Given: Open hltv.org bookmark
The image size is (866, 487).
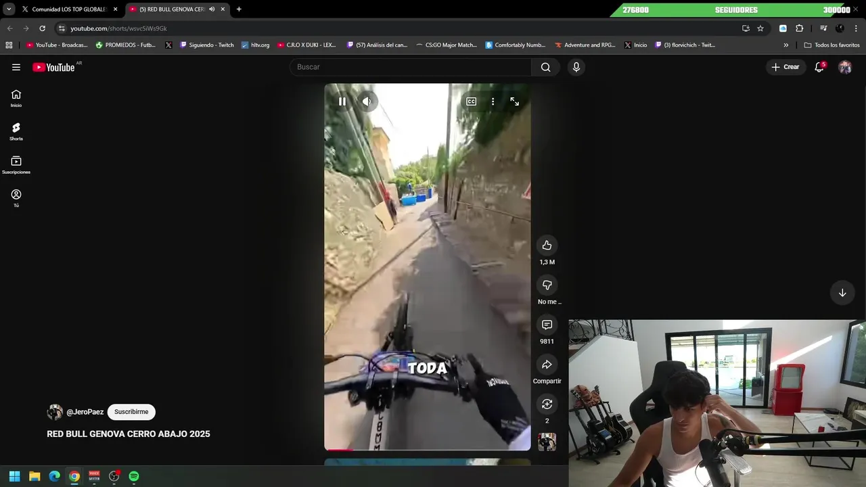Looking at the screenshot, I should coord(255,45).
